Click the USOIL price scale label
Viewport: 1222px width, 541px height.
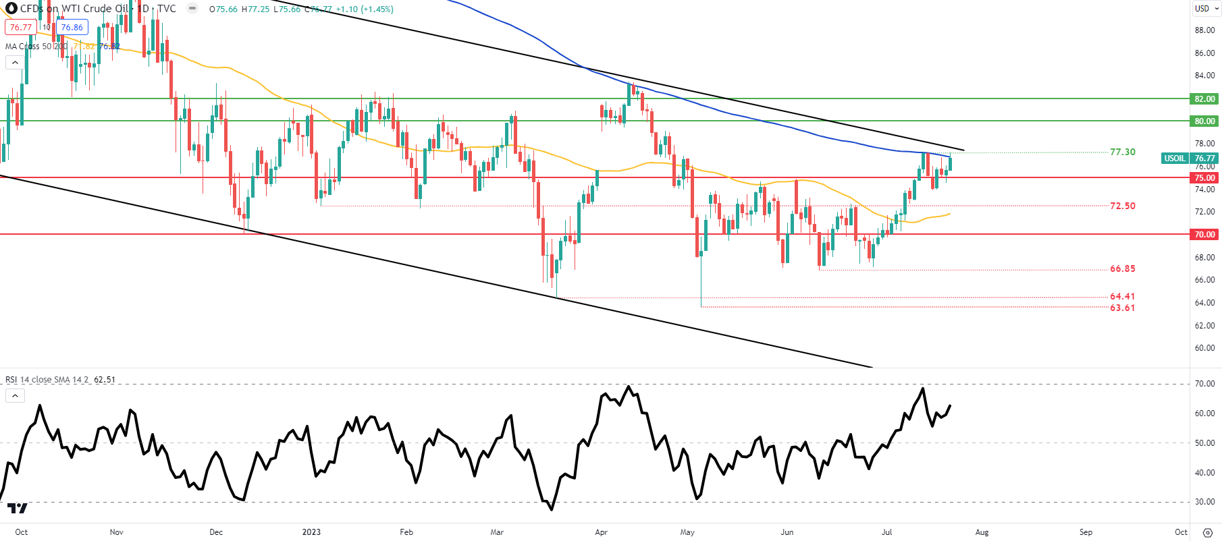coord(1175,159)
